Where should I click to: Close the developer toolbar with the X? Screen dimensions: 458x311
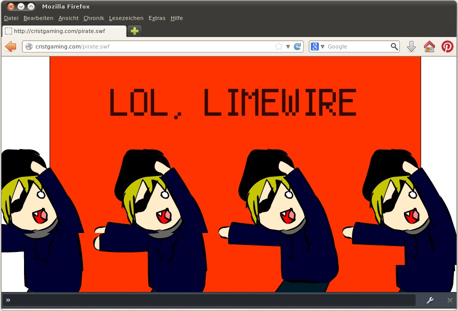coord(450,300)
